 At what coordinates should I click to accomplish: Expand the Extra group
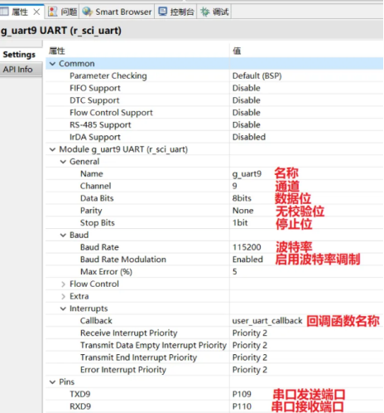tap(63, 296)
